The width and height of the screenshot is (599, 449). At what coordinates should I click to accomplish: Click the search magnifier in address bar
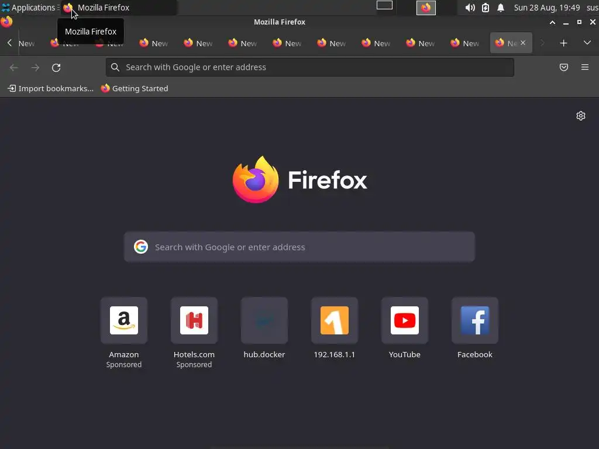[115, 67]
